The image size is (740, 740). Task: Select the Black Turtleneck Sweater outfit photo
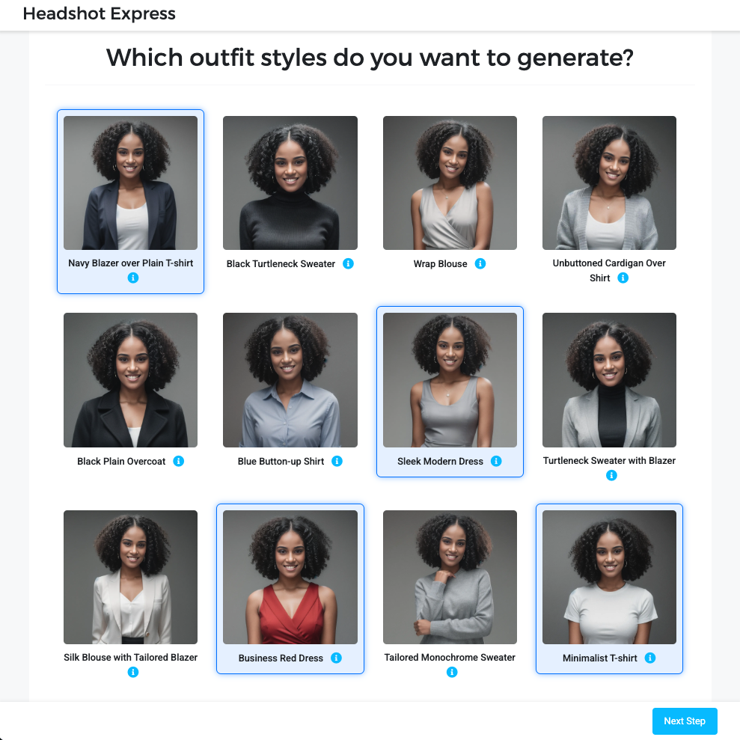pos(290,183)
